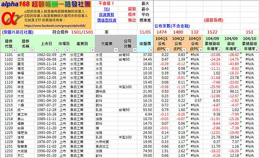The image size is (259, 158).
Task: Open the 證券代號 column filter dropdown
Action: [x=15, y=50]
